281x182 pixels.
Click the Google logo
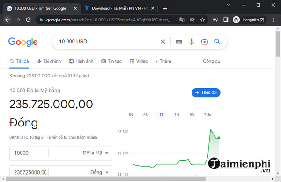pos(23,42)
